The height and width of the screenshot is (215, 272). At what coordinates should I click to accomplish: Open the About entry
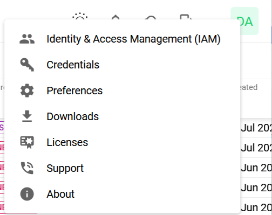(122, 194)
